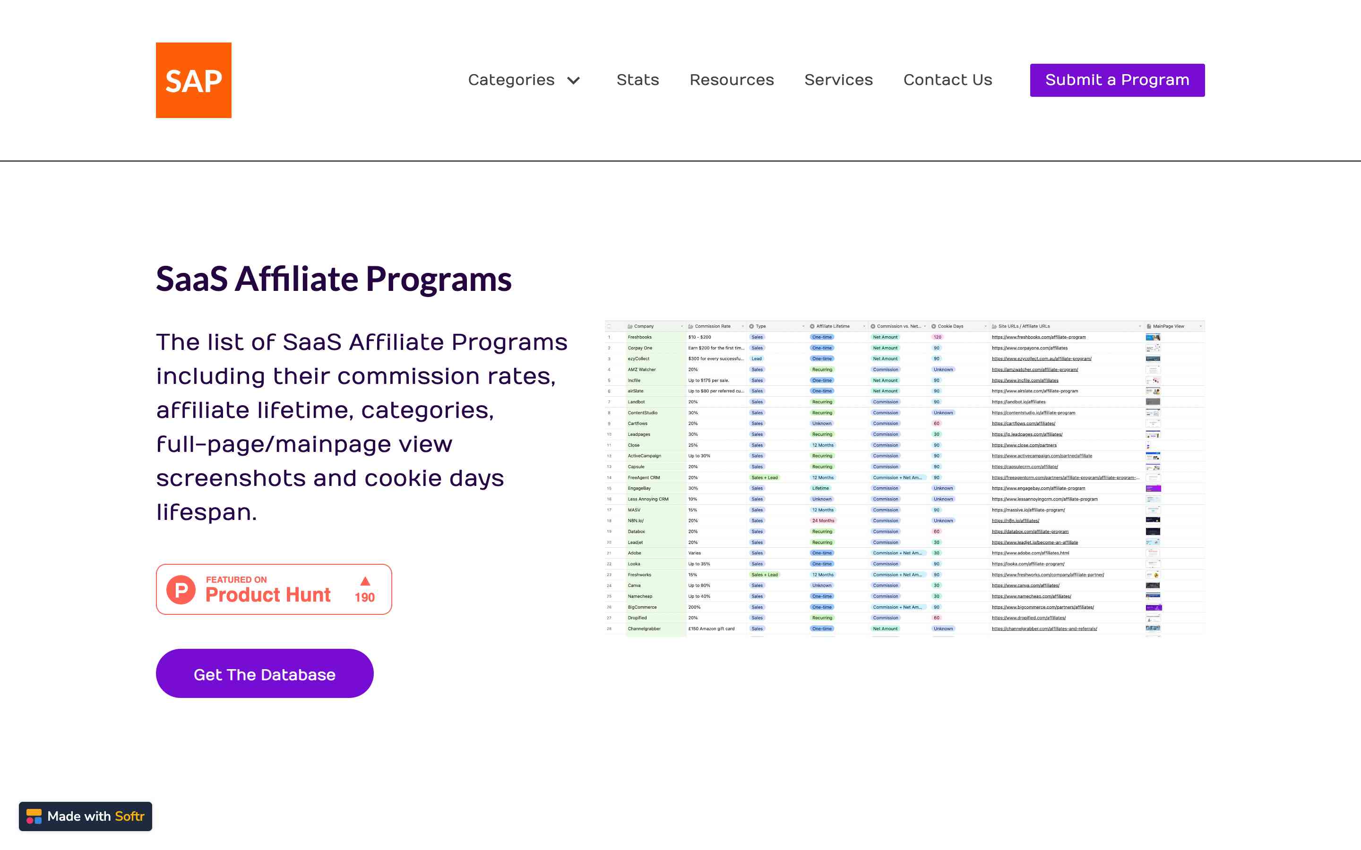Click the affiliate database table screenshot
The image size is (1361, 850).
904,478
